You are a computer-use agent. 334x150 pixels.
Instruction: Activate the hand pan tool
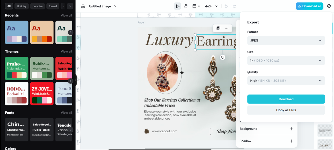tap(186, 6)
